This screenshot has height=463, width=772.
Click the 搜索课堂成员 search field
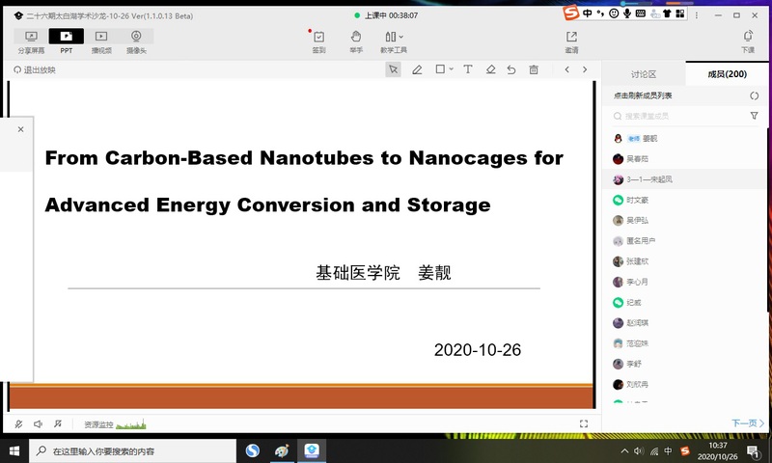pyautogui.click(x=675, y=116)
